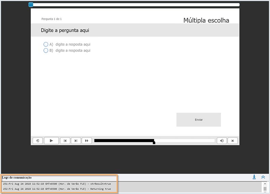This screenshot has width=270, height=194.
Task: Click the Logs de comunicação header
Action: coord(17,178)
